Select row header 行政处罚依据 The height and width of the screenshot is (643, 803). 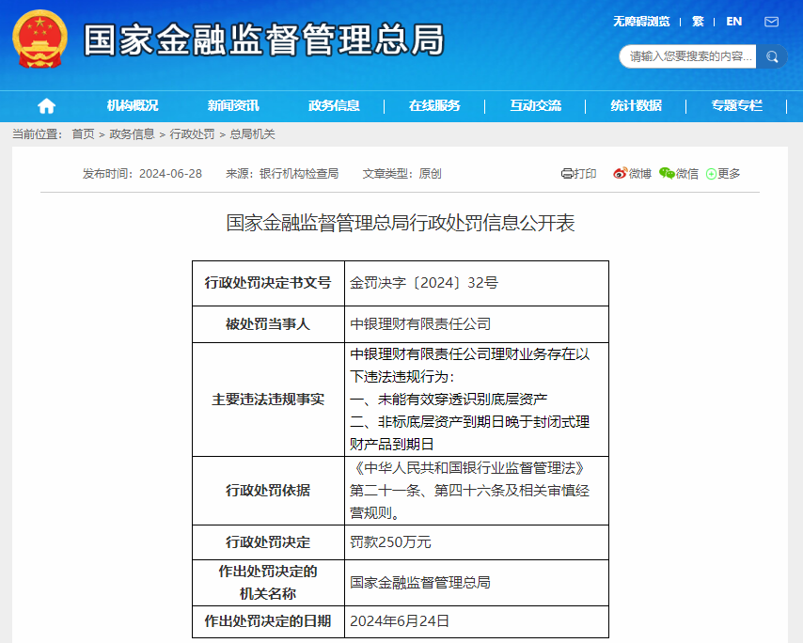[268, 491]
